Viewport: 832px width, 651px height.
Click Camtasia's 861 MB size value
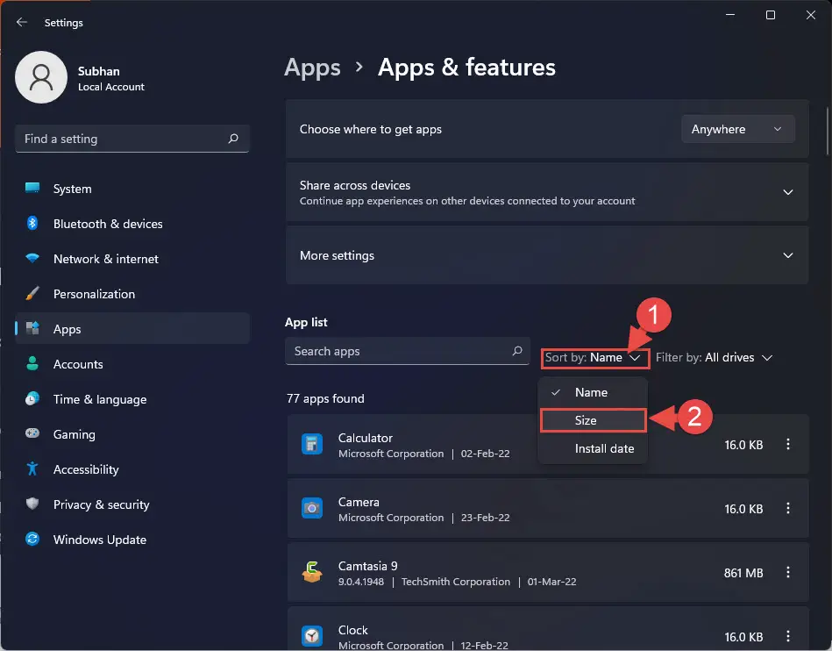pos(743,573)
